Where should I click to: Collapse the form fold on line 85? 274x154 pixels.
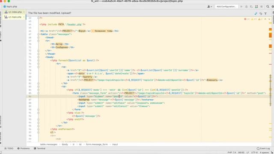(38, 93)
